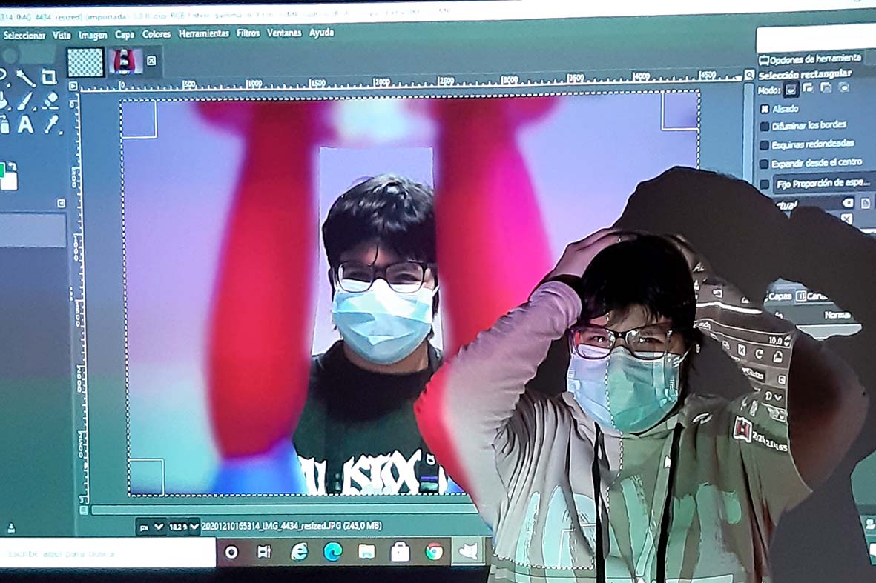Swap foreground and background colors
Image resolution: width=876 pixels, height=583 pixels.
coord(13,166)
